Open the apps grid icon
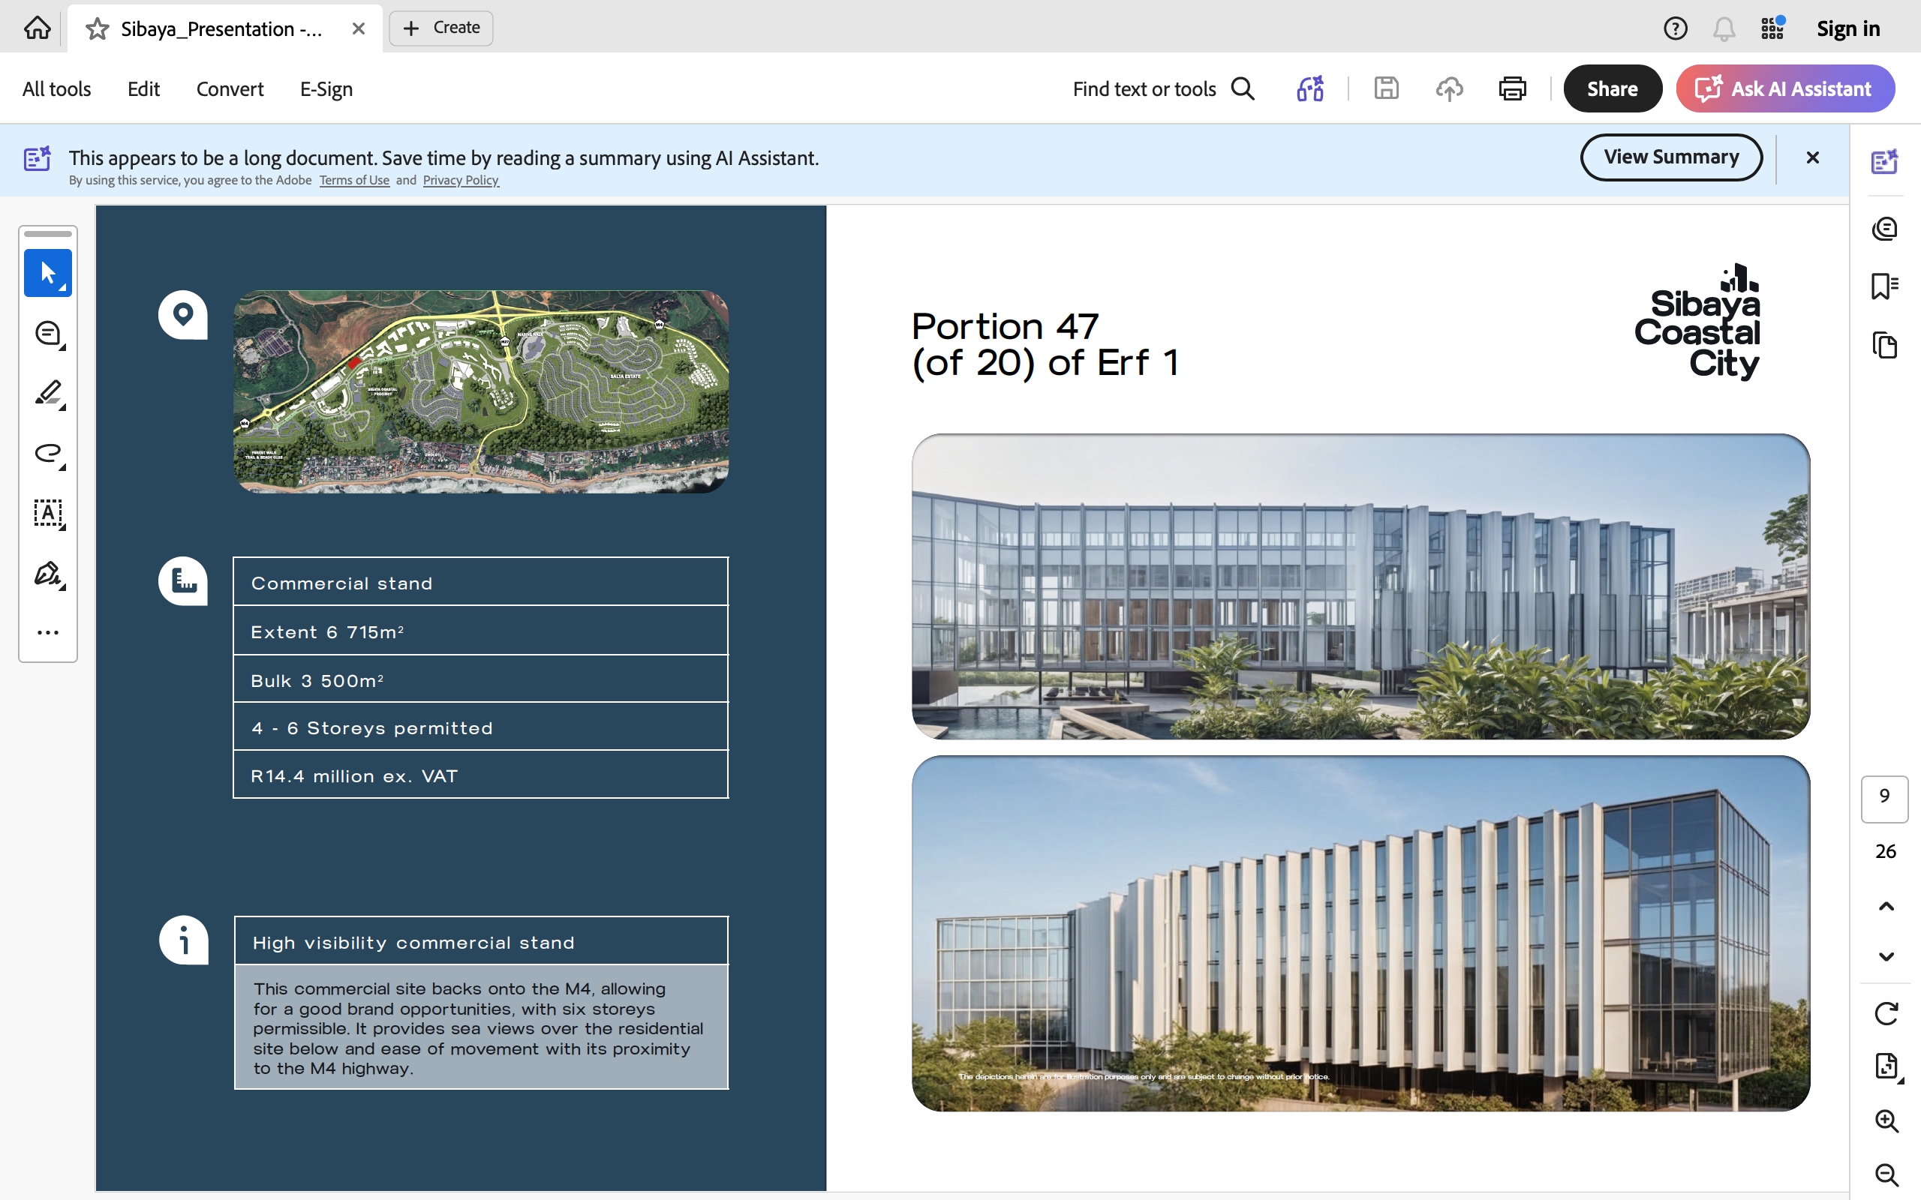Image resolution: width=1921 pixels, height=1200 pixels. click(1772, 28)
